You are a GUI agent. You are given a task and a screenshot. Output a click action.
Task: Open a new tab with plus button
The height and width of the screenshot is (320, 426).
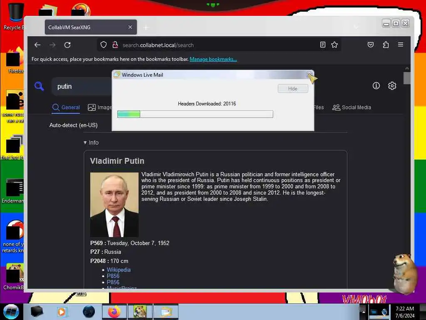click(146, 27)
